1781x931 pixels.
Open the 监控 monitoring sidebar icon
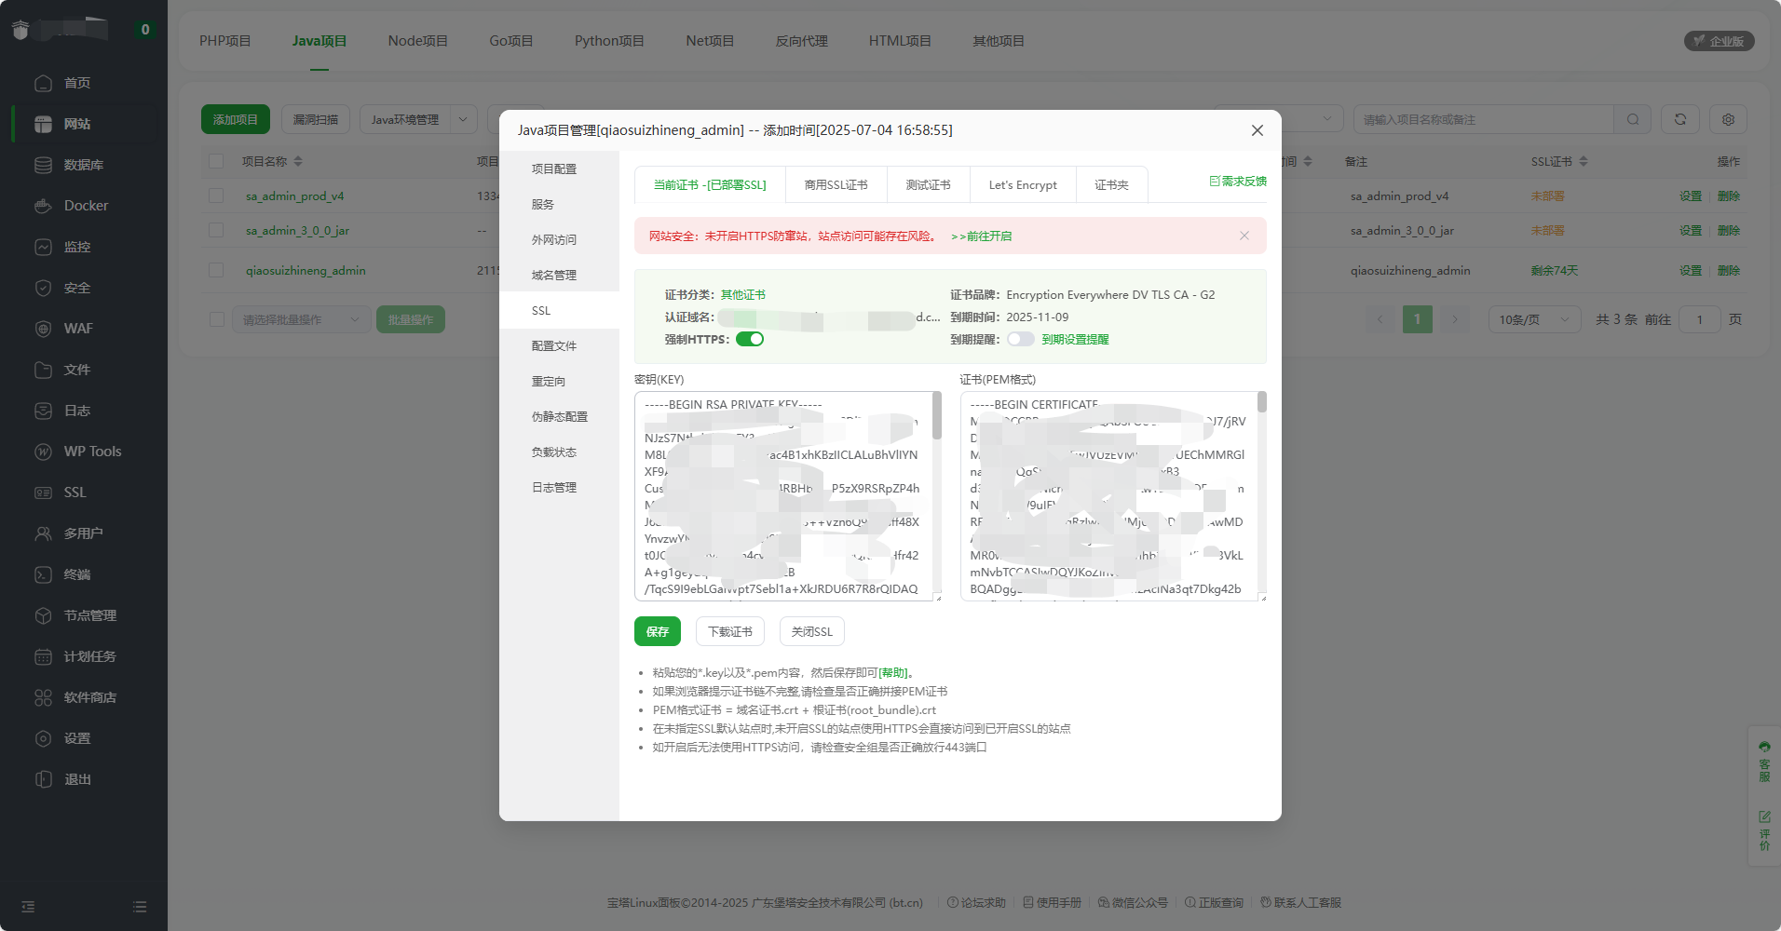(x=43, y=247)
